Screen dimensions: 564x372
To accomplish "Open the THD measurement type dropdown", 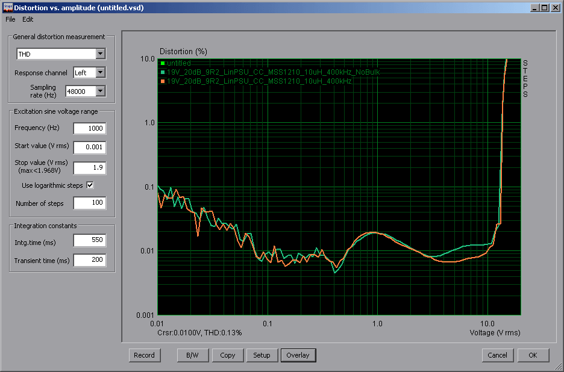I will [100, 54].
